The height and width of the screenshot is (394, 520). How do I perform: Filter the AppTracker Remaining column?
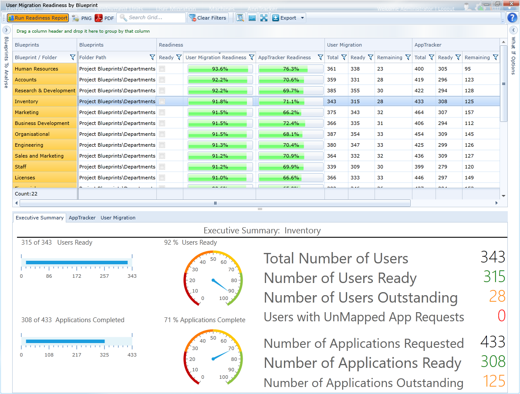[496, 57]
